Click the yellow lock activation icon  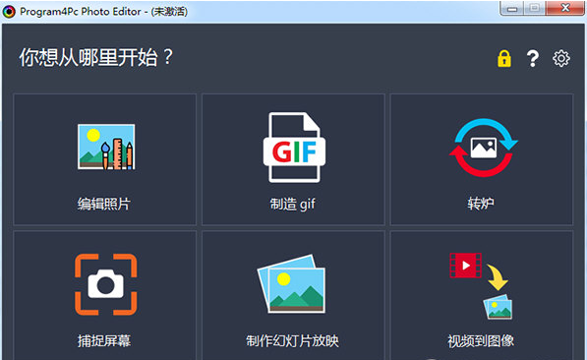coord(504,58)
